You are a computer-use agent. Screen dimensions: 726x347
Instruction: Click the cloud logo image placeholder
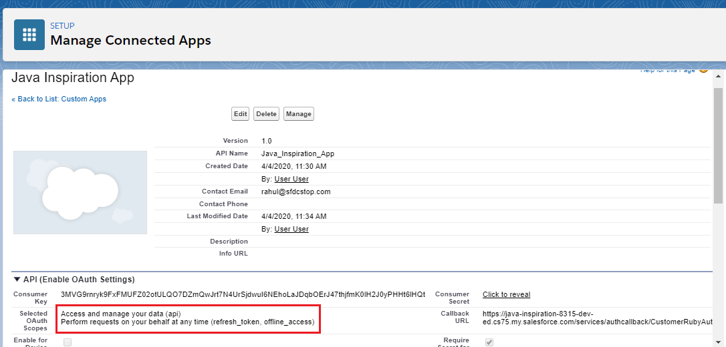click(80, 192)
